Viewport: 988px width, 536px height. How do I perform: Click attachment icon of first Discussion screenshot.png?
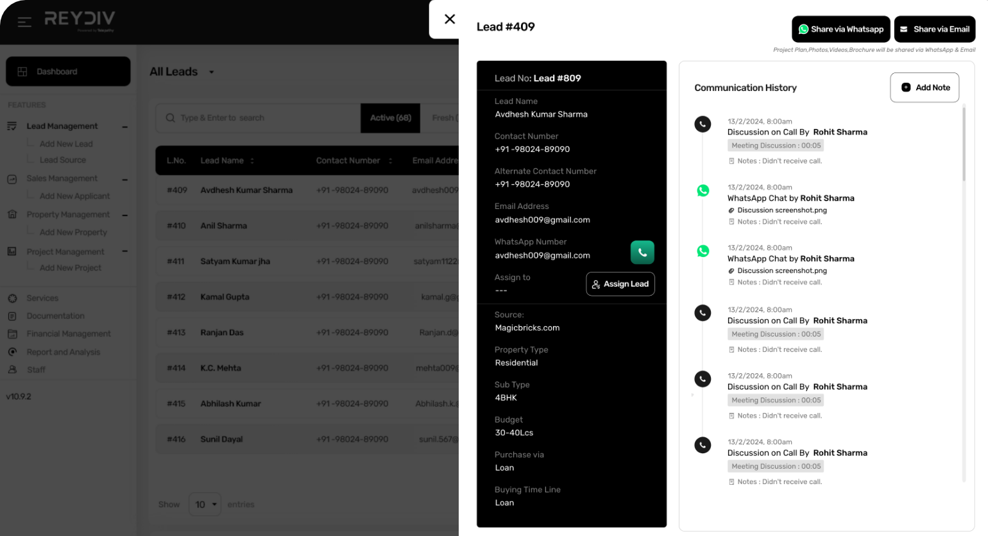click(731, 210)
